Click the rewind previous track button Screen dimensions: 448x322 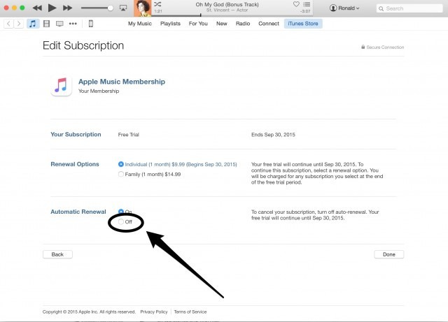37,8
